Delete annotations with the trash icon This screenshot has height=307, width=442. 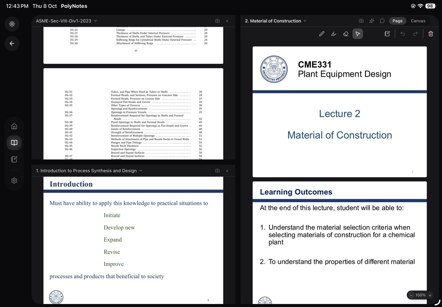[431, 34]
